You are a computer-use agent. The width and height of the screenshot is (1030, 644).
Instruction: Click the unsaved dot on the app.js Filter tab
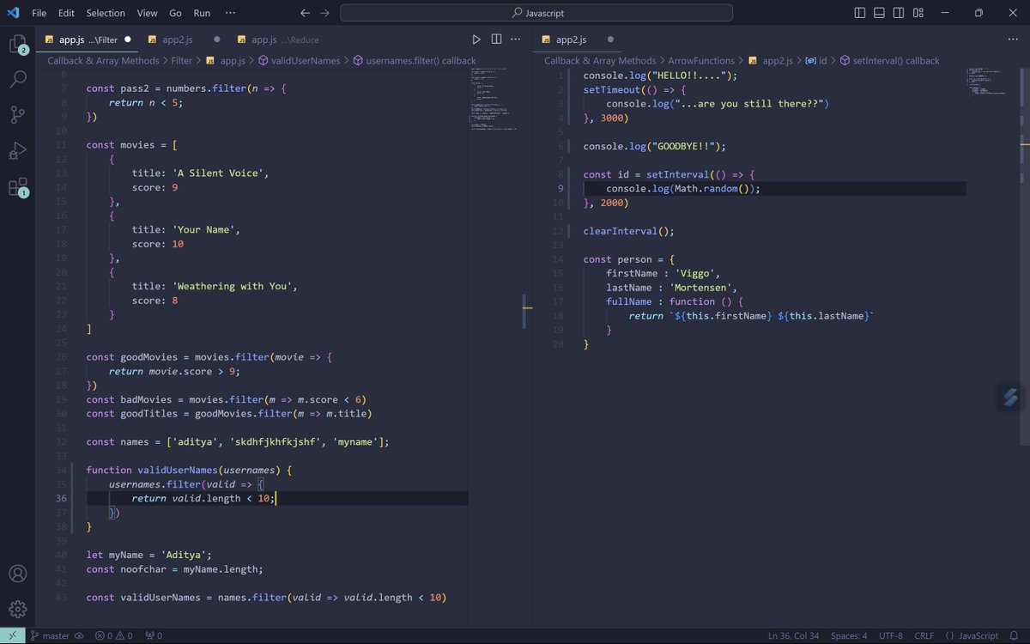(x=128, y=39)
